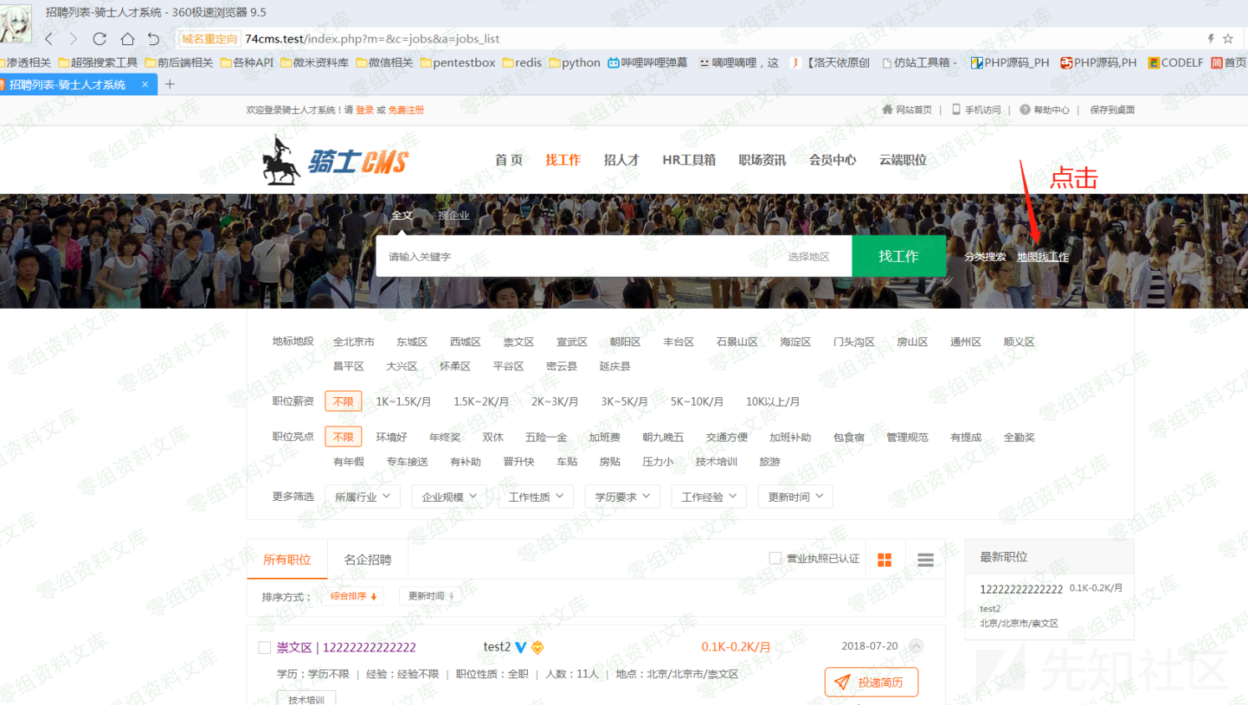The image size is (1248, 705).
Task: Expand the 学历要求 dropdown
Action: pos(622,497)
